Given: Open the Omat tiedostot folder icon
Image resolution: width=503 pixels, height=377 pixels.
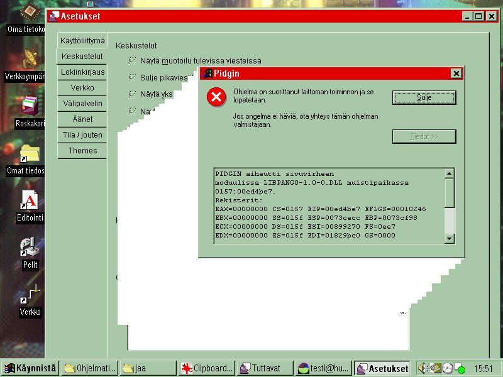Looking at the screenshot, I should click(30, 153).
